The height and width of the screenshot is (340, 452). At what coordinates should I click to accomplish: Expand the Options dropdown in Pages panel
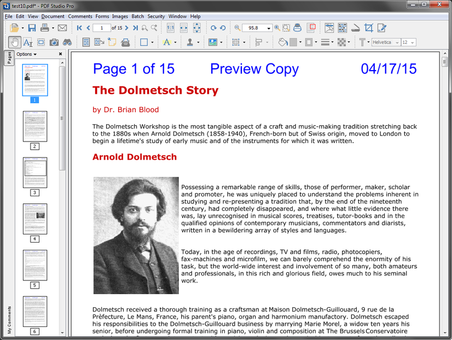click(x=26, y=54)
